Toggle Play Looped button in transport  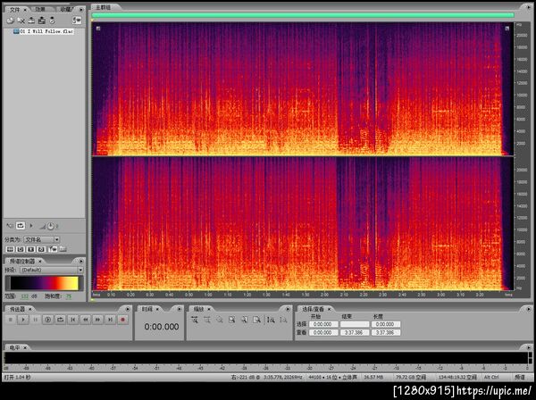[60, 319]
